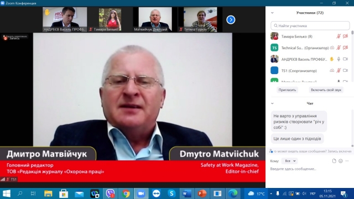Toggle the camera for Тамара Билько (Я)
The width and height of the screenshot is (354, 199).
pos(345,36)
